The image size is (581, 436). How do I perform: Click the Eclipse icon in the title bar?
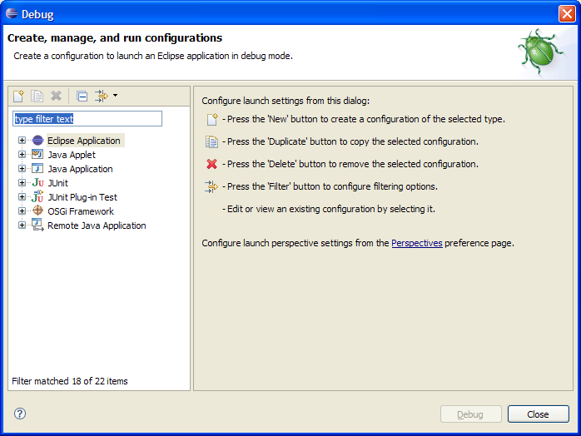click(12, 13)
